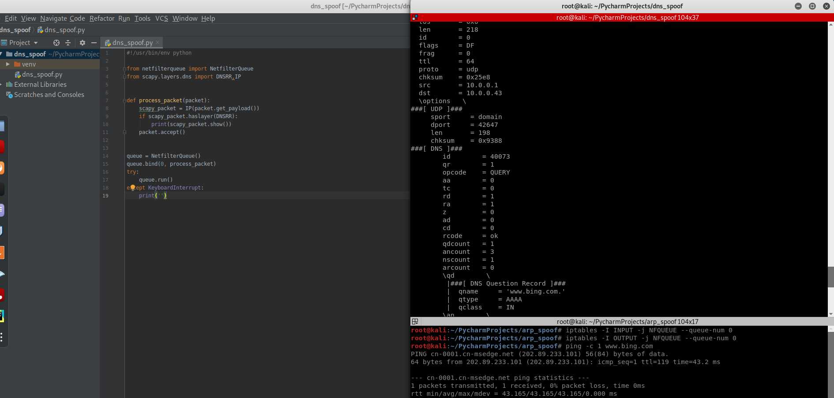Click dns_spoof.py in the breadcrumb bar
834x398 pixels.
point(64,30)
